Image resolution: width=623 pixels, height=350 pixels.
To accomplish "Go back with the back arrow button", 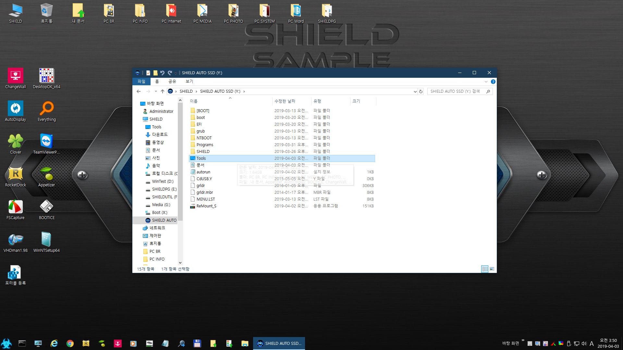I will coord(139,91).
